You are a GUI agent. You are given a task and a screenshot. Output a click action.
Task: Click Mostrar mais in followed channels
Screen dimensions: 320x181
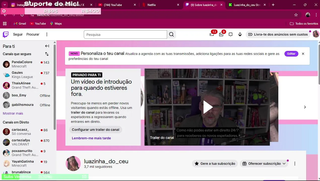coord(13,113)
